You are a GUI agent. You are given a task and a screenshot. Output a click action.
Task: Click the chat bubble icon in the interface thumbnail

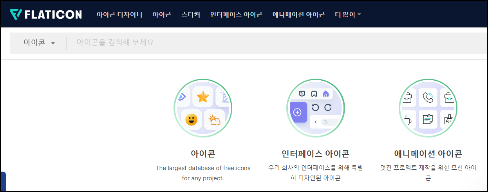tap(302, 94)
